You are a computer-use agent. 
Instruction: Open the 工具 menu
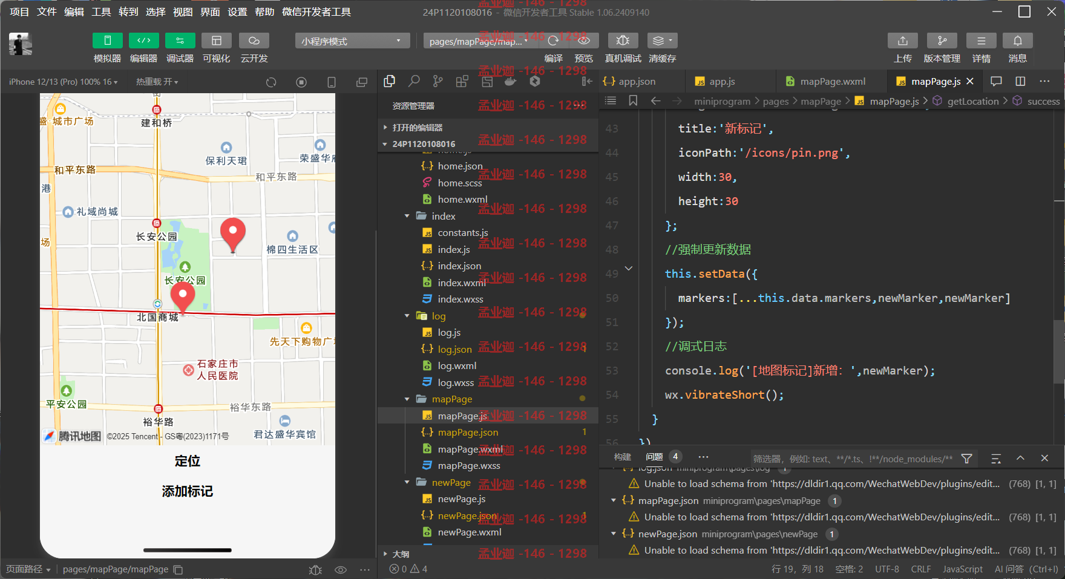point(101,12)
